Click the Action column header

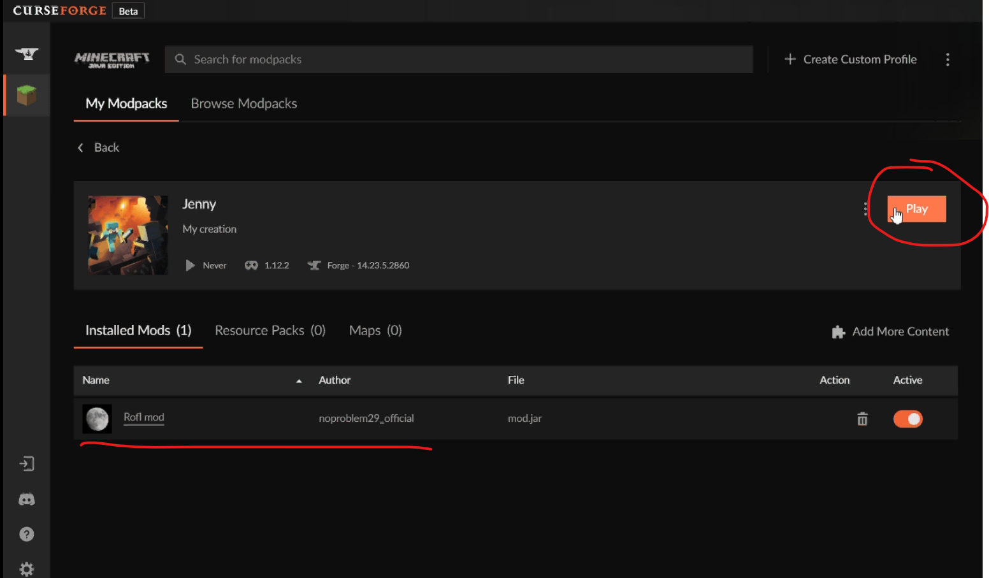click(835, 380)
